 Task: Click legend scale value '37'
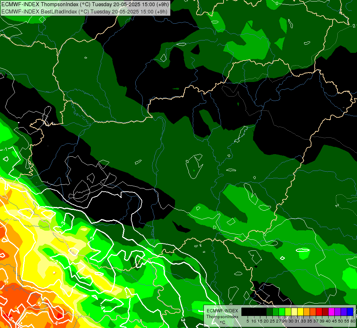tap(316, 321)
